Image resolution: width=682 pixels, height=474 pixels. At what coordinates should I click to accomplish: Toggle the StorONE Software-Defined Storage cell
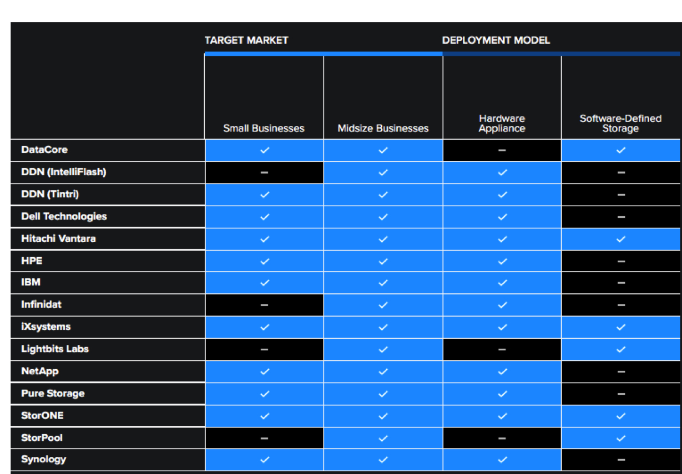click(620, 415)
